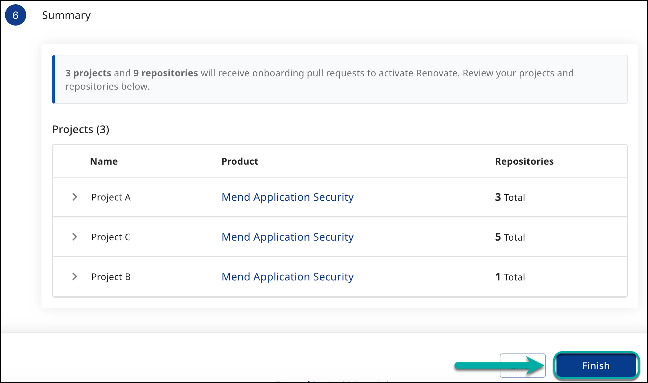Click the Name column header
Image resolution: width=648 pixels, height=383 pixels.
(x=104, y=161)
